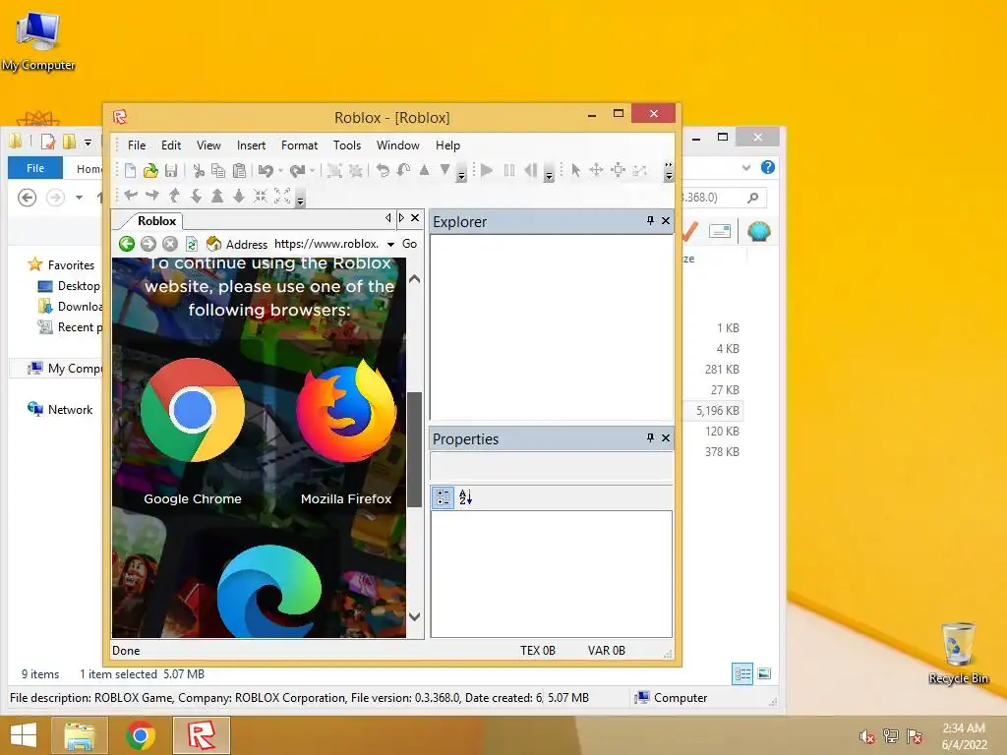Open the Insert menu
The width and height of the screenshot is (1007, 755).
[251, 145]
